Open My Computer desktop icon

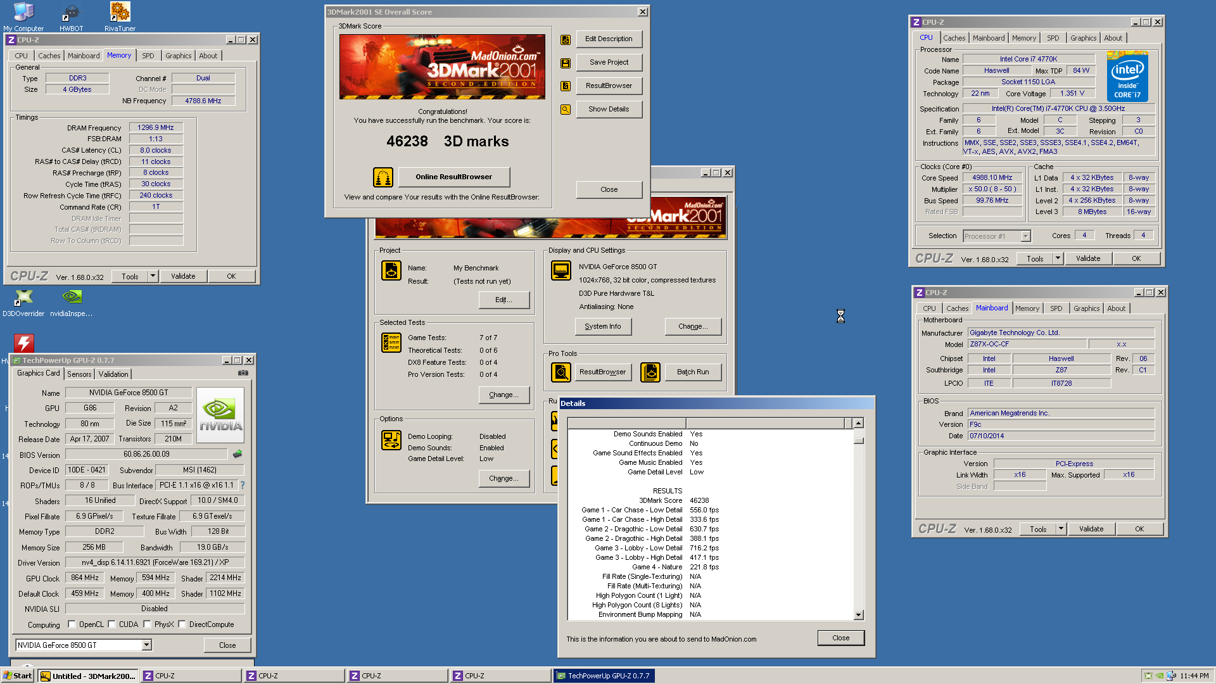tap(23, 16)
